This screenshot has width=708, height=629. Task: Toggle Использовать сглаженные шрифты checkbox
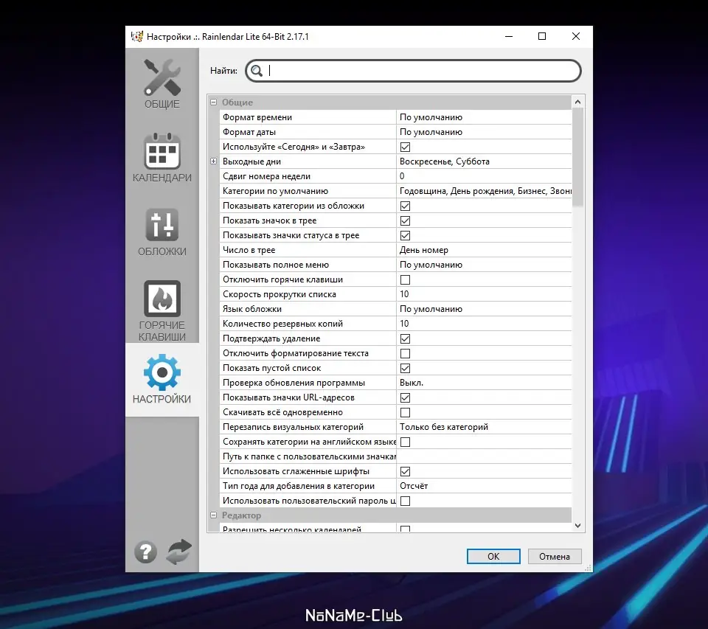tap(405, 471)
